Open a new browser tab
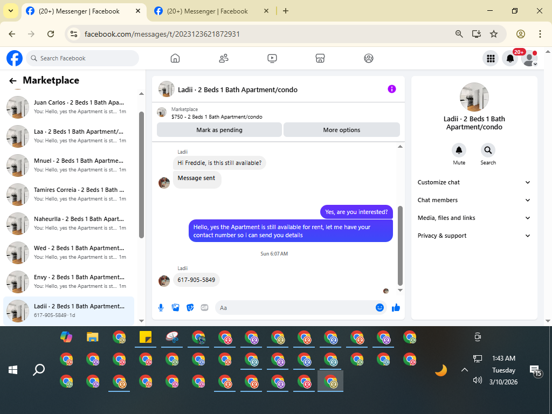The height and width of the screenshot is (414, 552). 286,11
